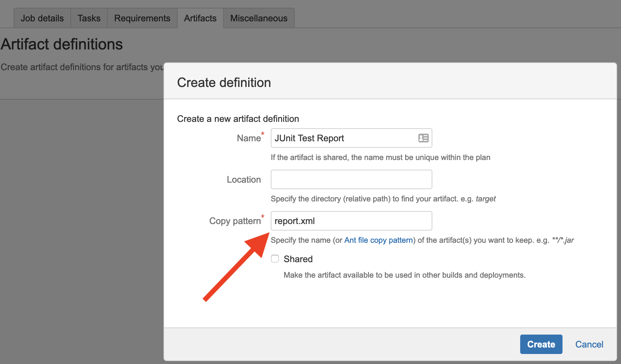The width and height of the screenshot is (621, 364).
Task: Click the Copy pattern input field
Action: click(351, 221)
